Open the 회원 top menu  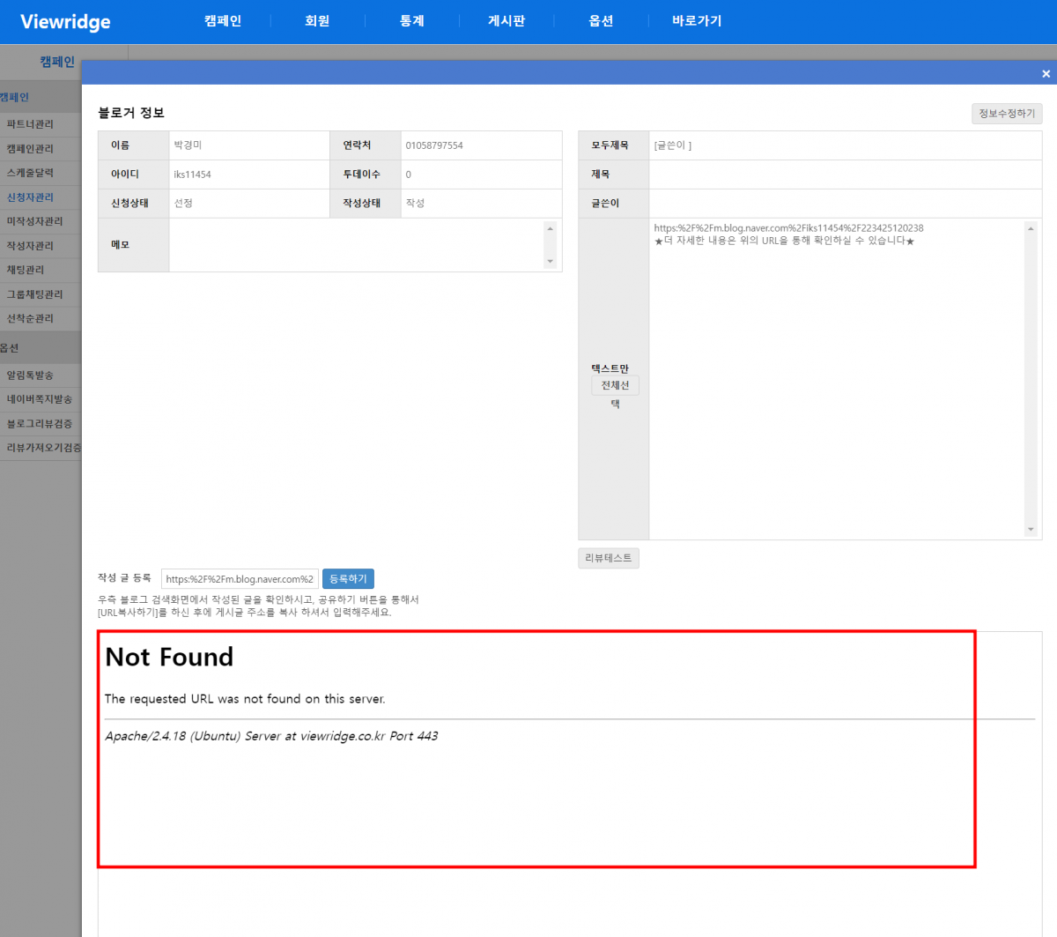point(317,21)
